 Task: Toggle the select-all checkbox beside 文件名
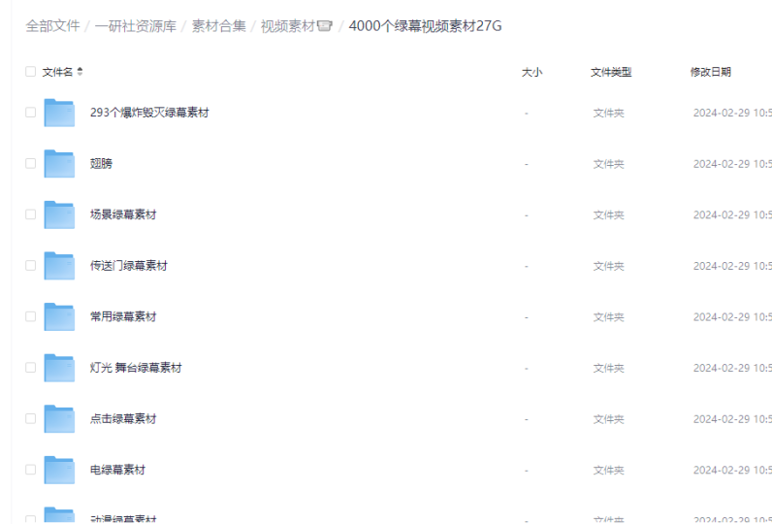[30, 72]
